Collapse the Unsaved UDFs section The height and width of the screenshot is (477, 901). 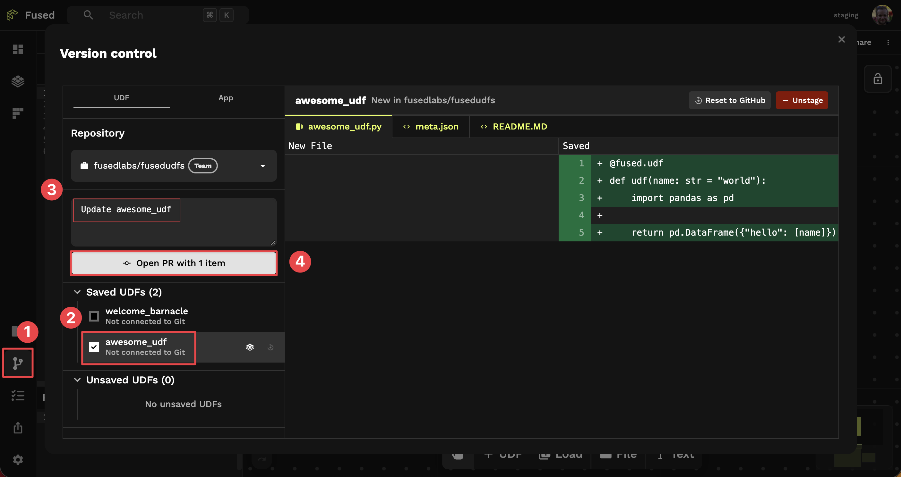click(77, 380)
